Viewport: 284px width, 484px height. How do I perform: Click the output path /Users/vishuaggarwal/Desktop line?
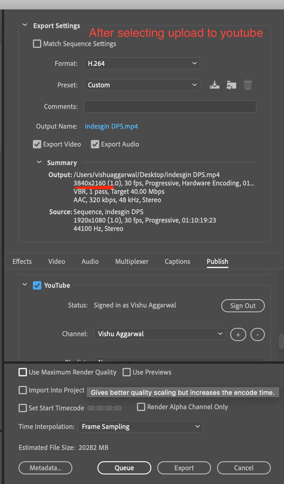146,175
